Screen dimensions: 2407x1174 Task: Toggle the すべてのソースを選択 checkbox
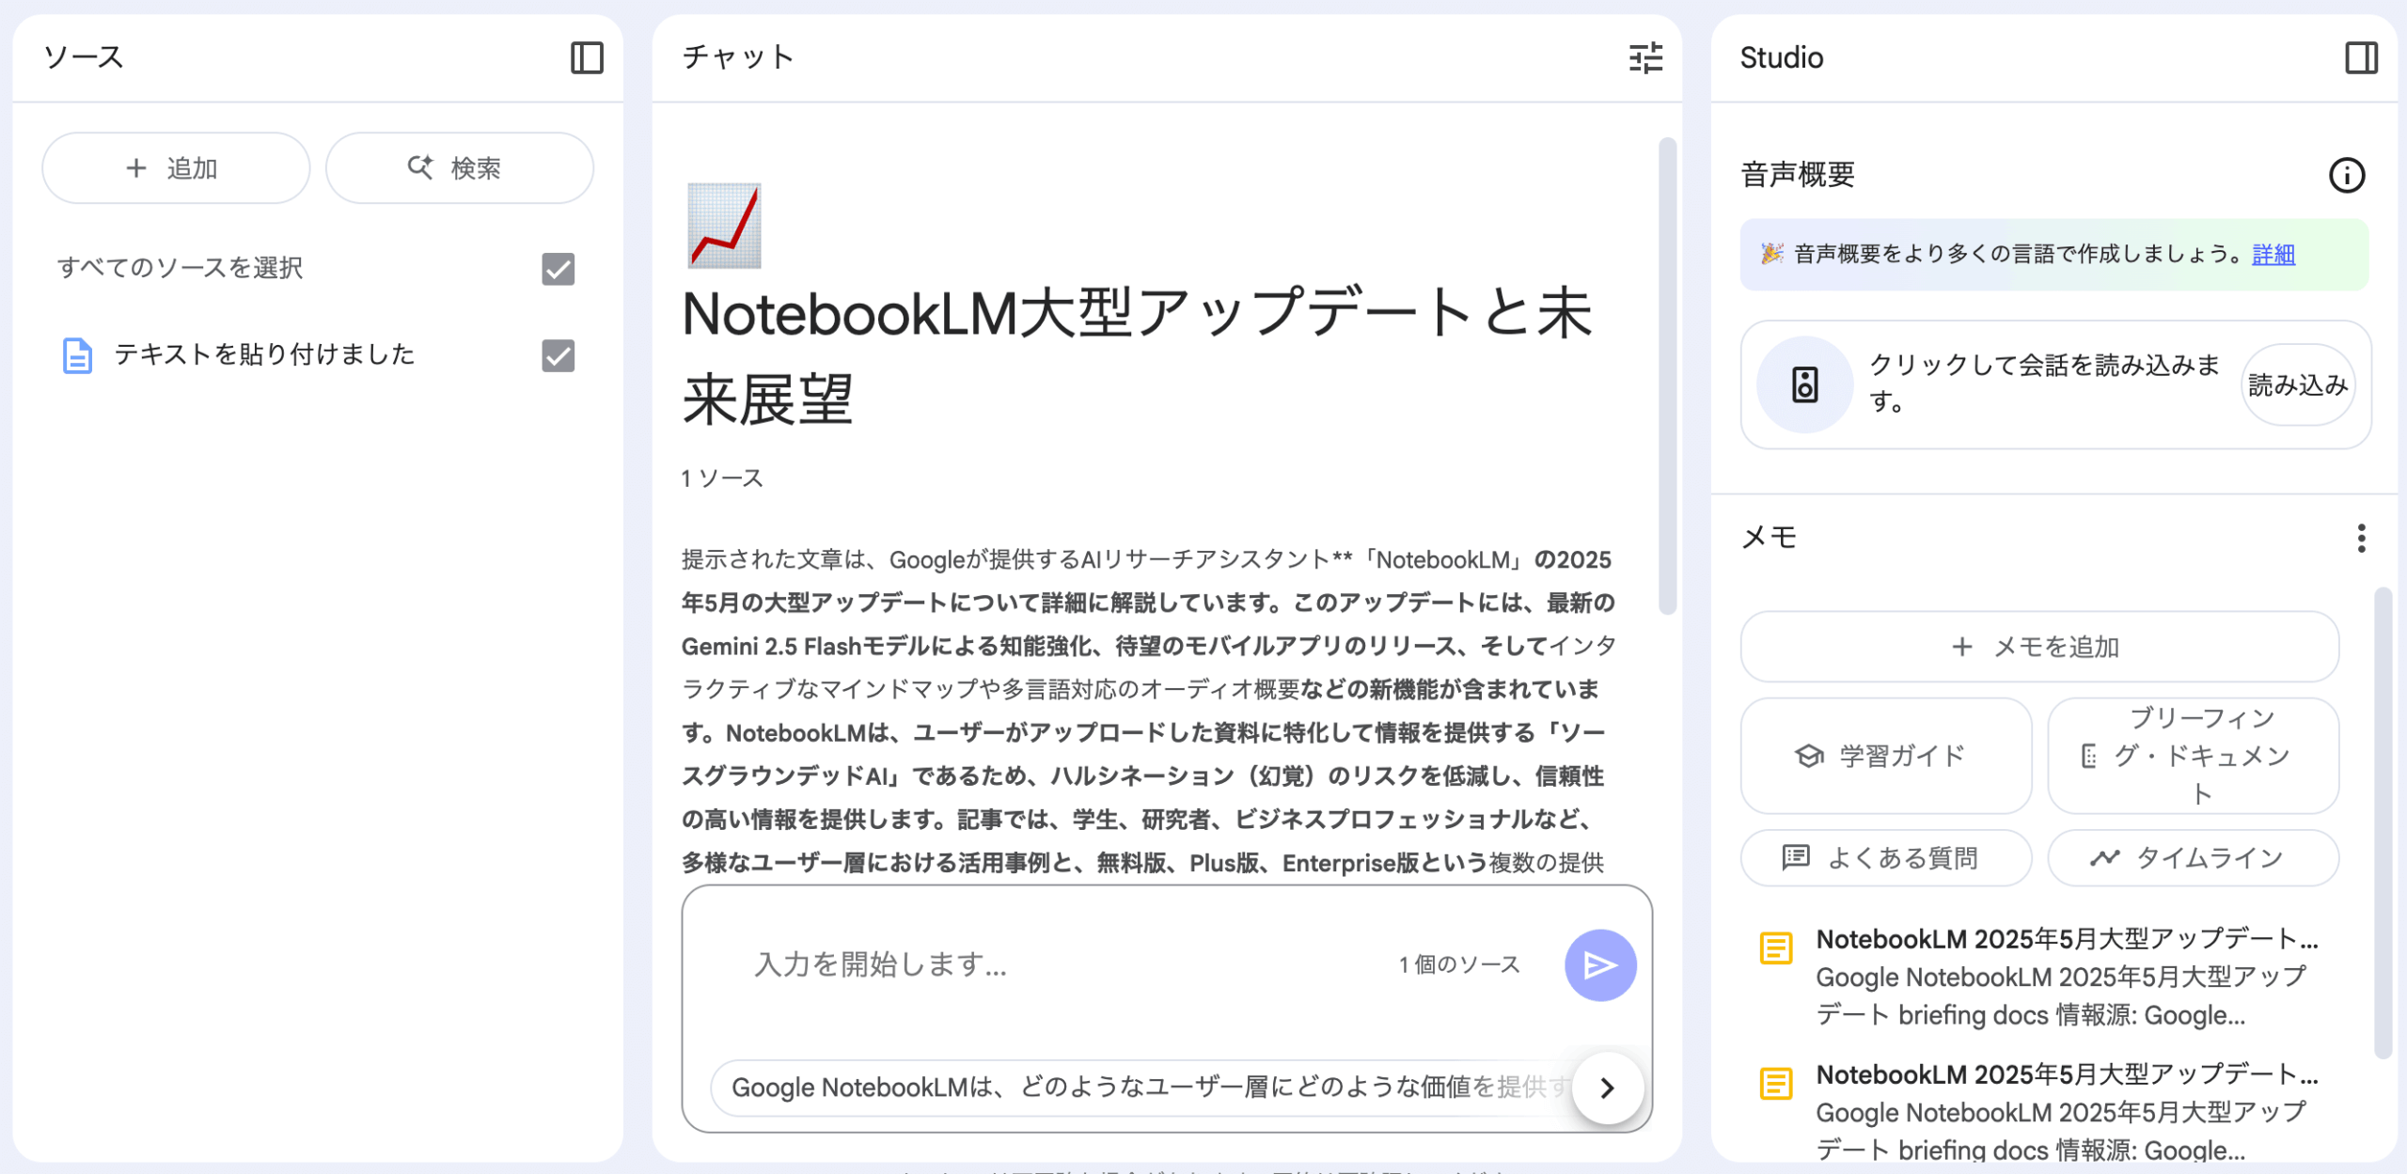pyautogui.click(x=558, y=269)
